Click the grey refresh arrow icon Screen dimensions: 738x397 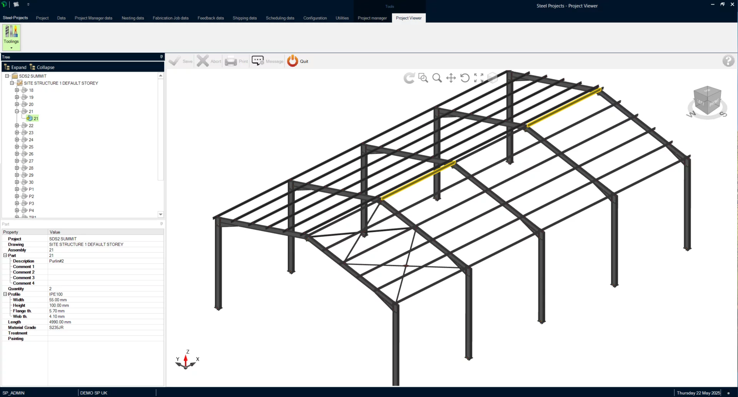tap(409, 78)
